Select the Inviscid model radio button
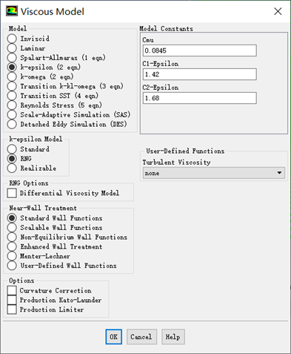 click(12, 39)
